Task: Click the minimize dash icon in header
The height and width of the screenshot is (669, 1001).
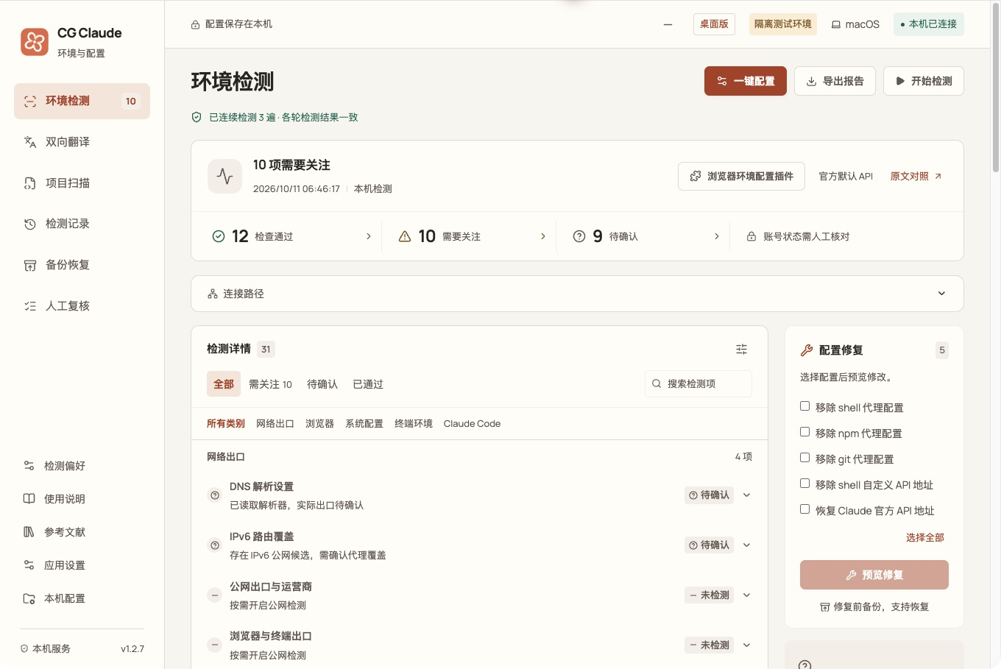Action: coord(668,24)
